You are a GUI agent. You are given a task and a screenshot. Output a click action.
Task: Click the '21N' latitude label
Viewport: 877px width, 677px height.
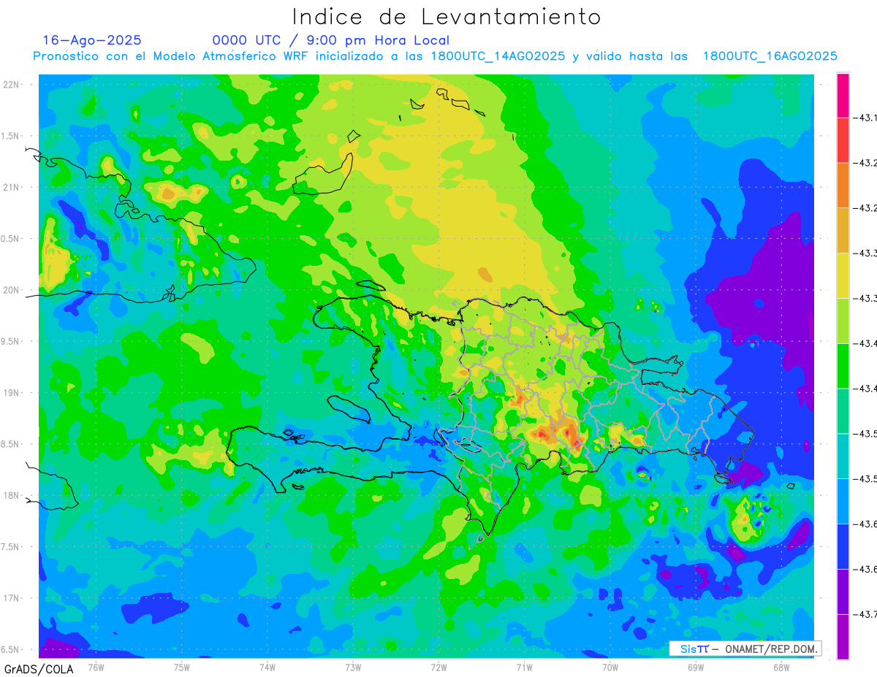(x=12, y=187)
